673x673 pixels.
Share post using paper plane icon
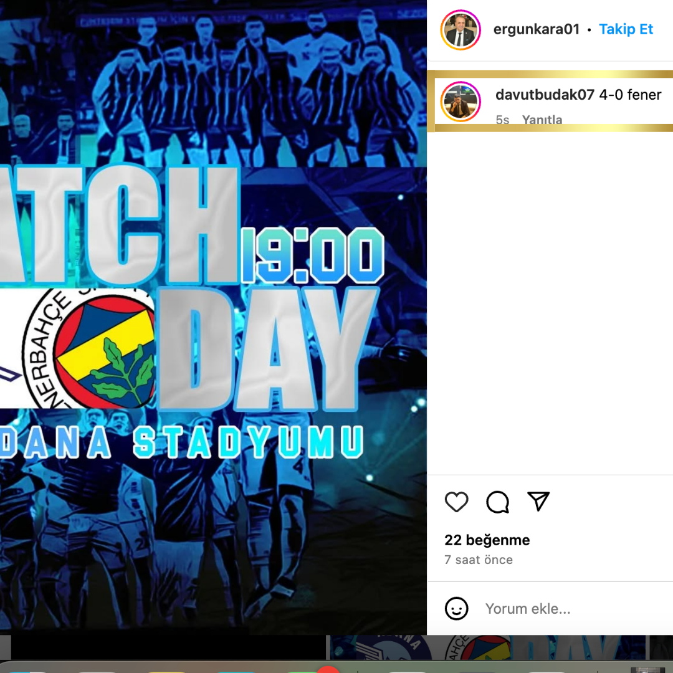(538, 501)
